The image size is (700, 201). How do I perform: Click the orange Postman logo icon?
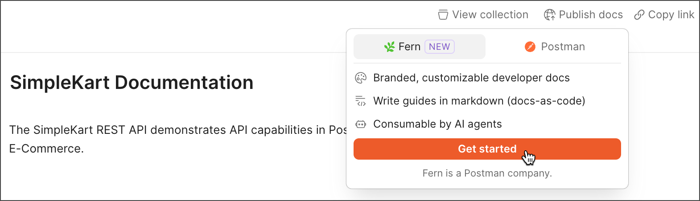coord(530,47)
